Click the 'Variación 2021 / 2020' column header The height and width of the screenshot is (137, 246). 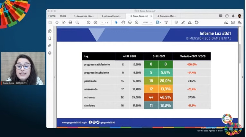193,56
